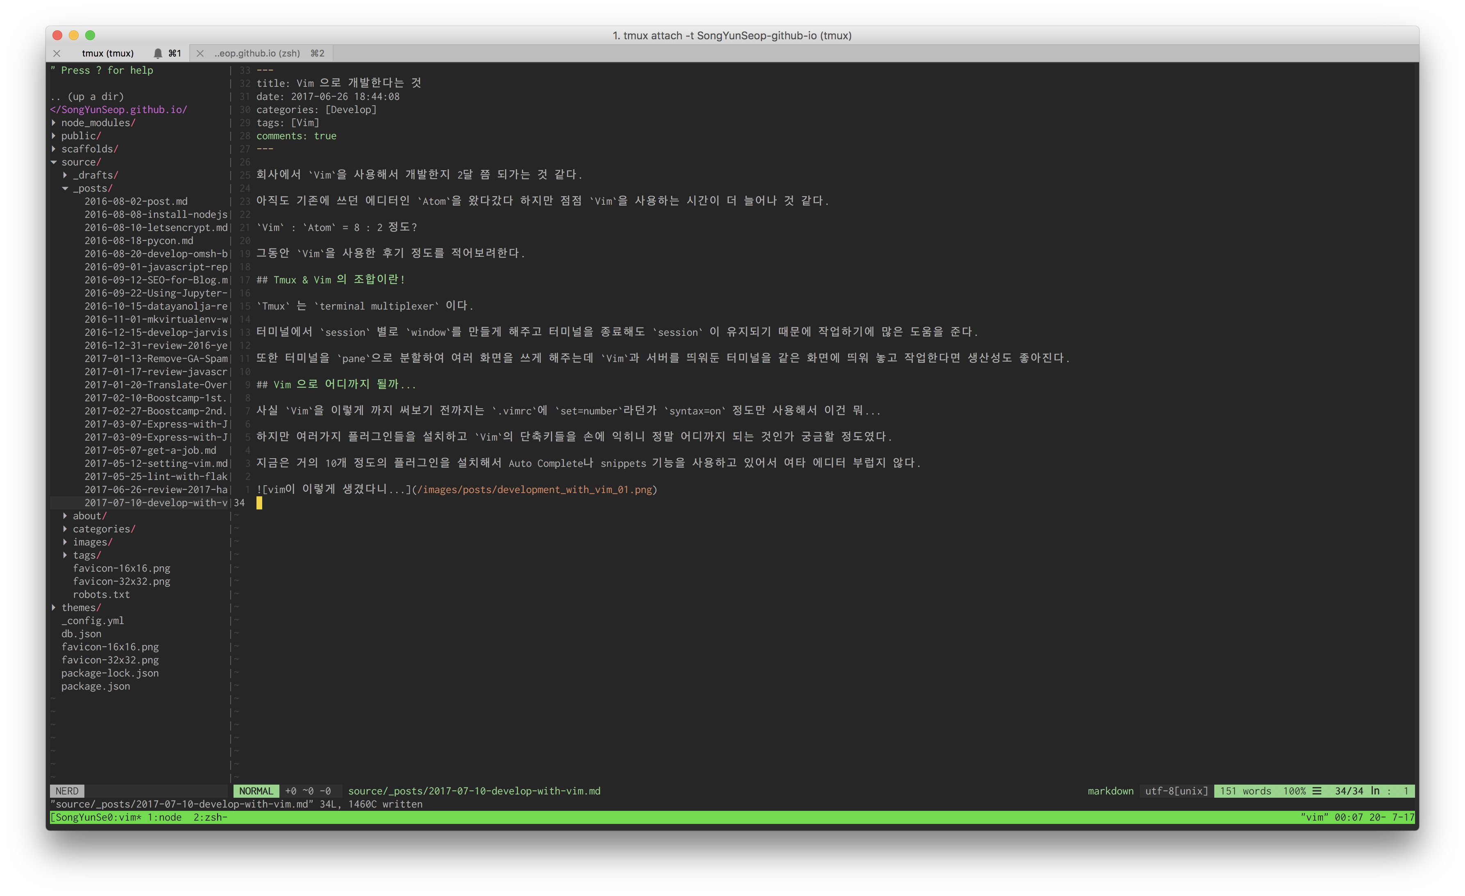Image resolution: width=1465 pixels, height=896 pixels.
Task: Expand the images/ folder
Action: [x=65, y=542]
